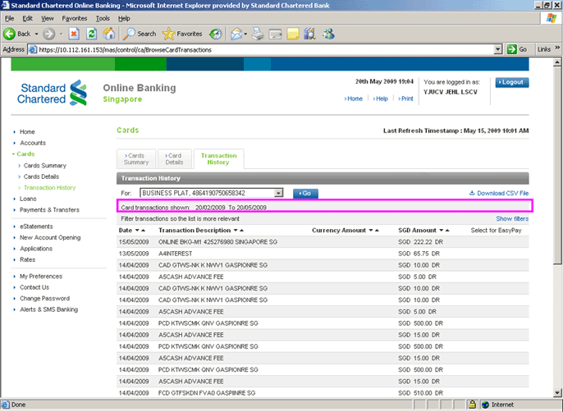Open the Edit menu

[x=27, y=18]
